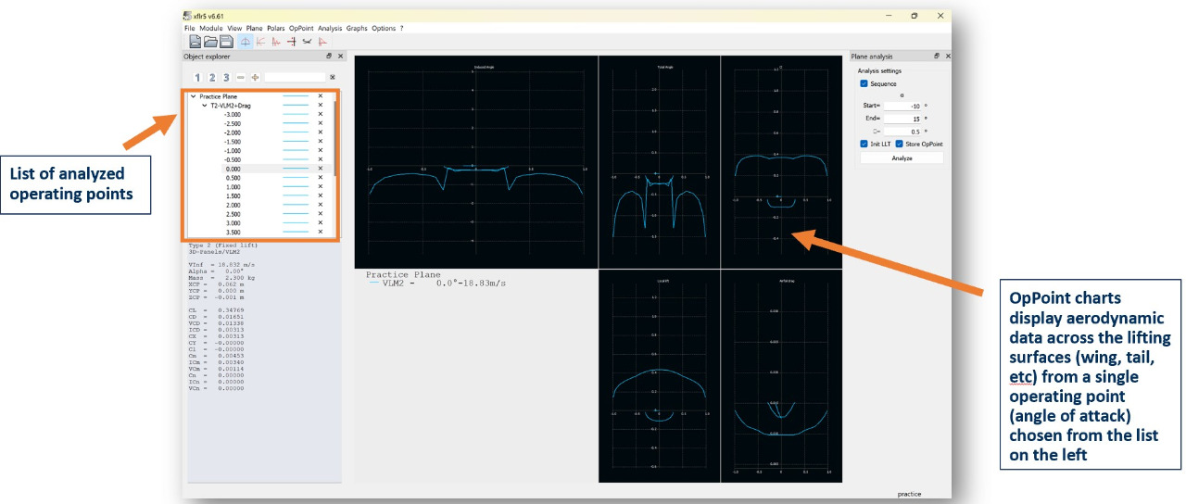Float the Plane analysis panel

click(x=935, y=57)
